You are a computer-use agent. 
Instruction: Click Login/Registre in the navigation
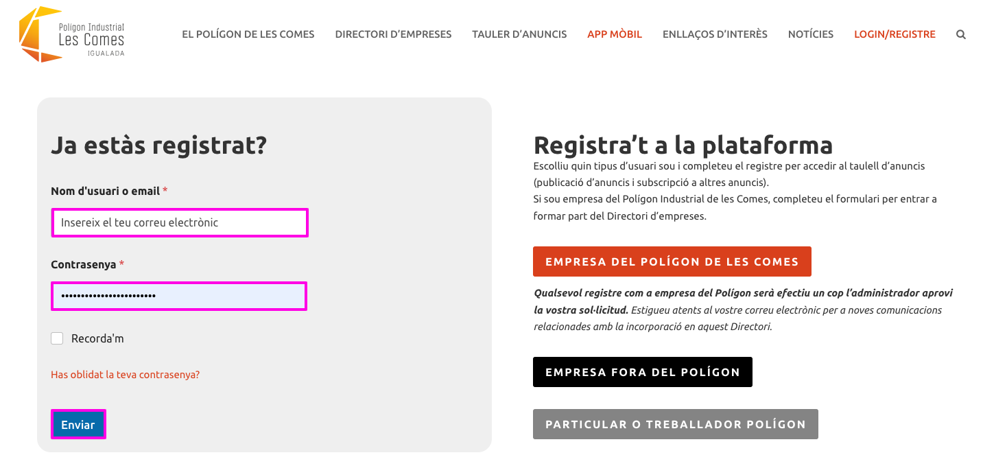click(895, 34)
